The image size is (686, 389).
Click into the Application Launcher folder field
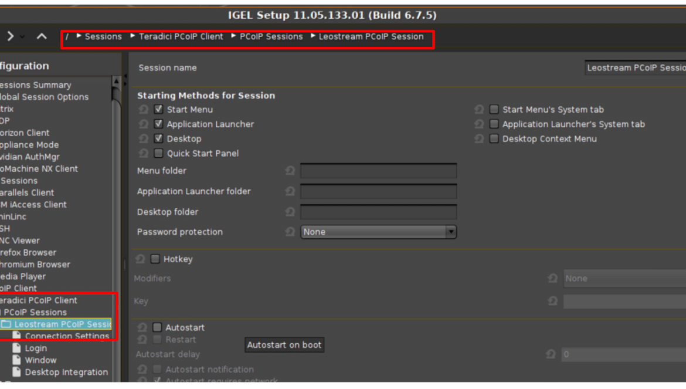tap(378, 191)
